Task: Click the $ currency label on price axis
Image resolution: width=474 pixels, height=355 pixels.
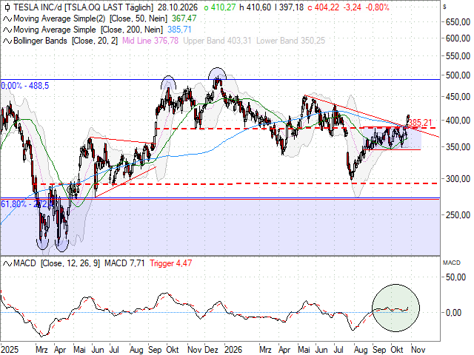Action: point(444,7)
